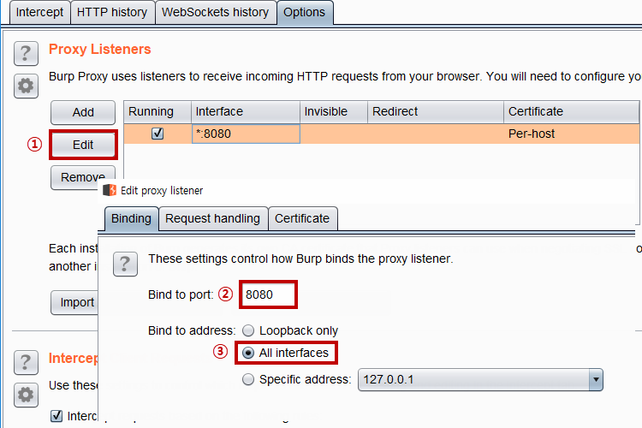Select the *:8080 interface cell

246,134
